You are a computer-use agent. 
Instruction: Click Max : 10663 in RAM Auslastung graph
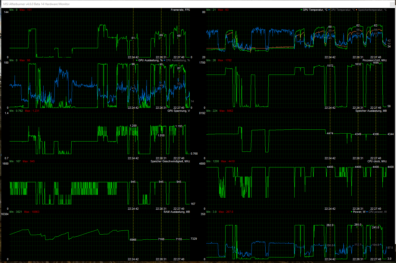click(32, 212)
